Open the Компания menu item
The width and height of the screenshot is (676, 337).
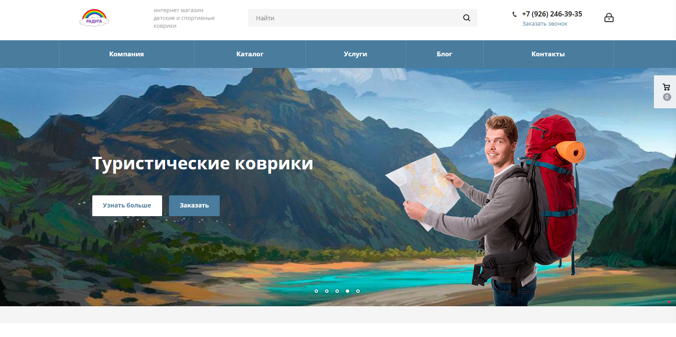127,54
